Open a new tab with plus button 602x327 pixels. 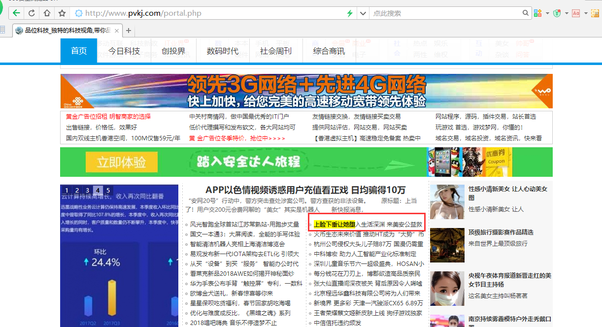129,31
